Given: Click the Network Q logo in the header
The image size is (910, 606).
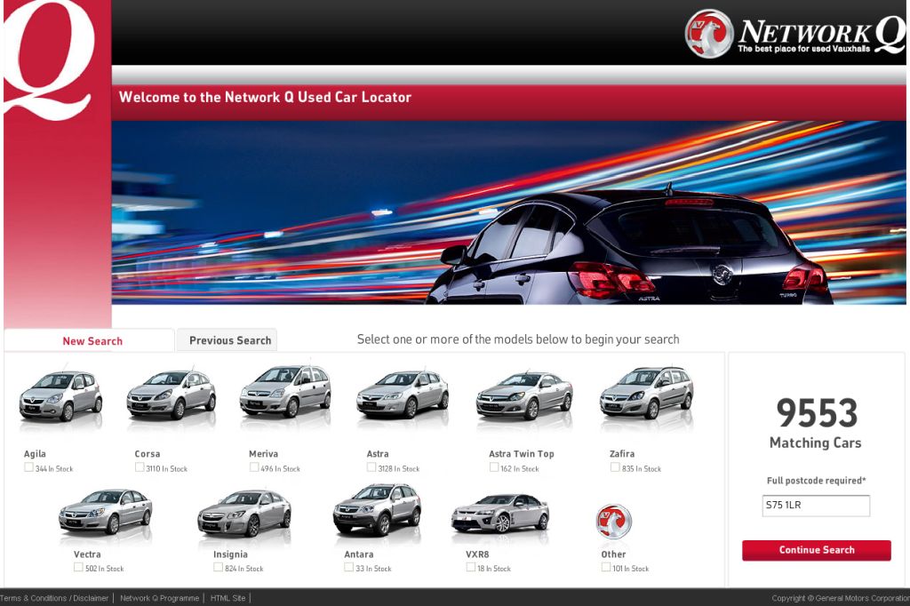Looking at the screenshot, I should pyautogui.click(x=794, y=33).
